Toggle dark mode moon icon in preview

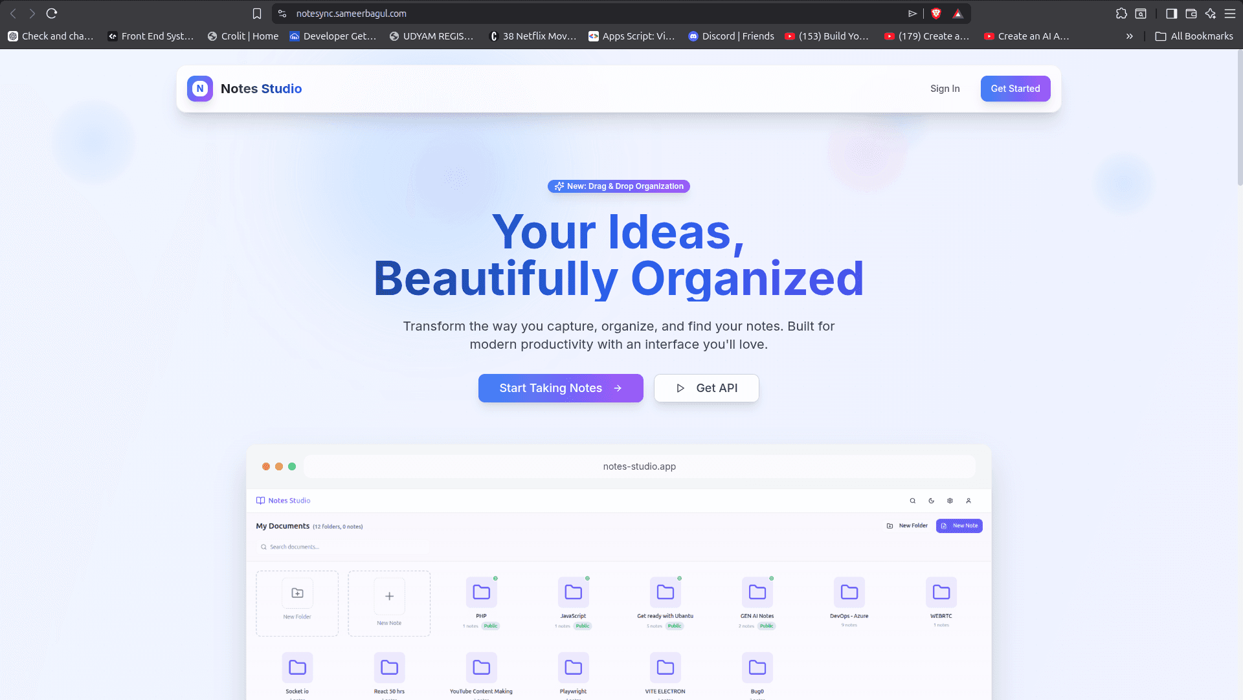pos(932,501)
